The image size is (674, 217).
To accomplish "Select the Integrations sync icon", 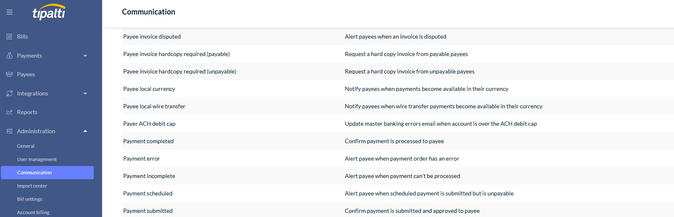I will [10, 93].
